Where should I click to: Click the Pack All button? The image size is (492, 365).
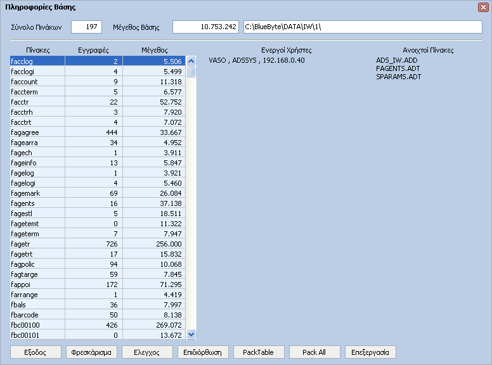coord(314,352)
